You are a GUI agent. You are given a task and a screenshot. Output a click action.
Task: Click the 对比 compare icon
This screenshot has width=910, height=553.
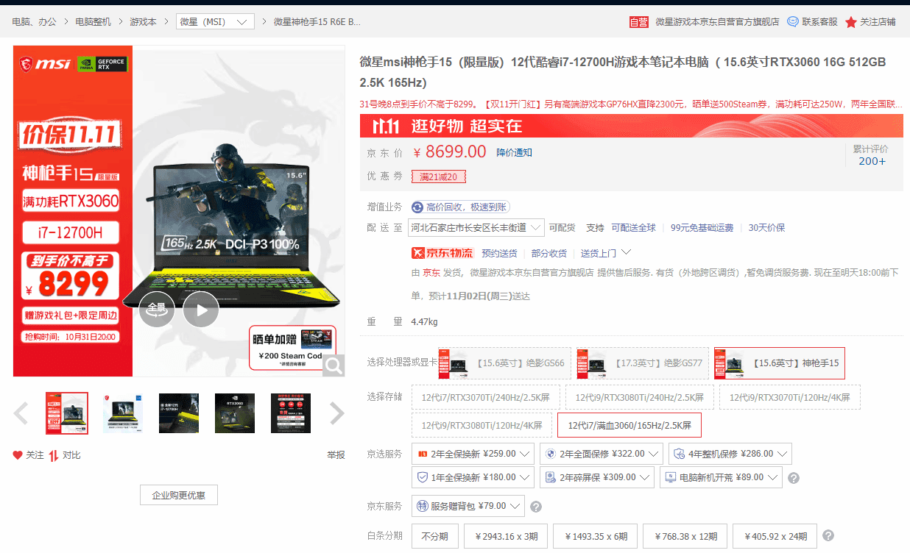[x=54, y=455]
